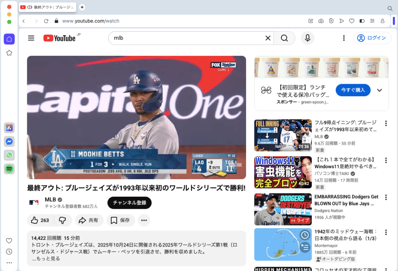This screenshot has width=398, height=271.
Task: Open options for Windows11 video
Action: pyautogui.click(x=386, y=160)
